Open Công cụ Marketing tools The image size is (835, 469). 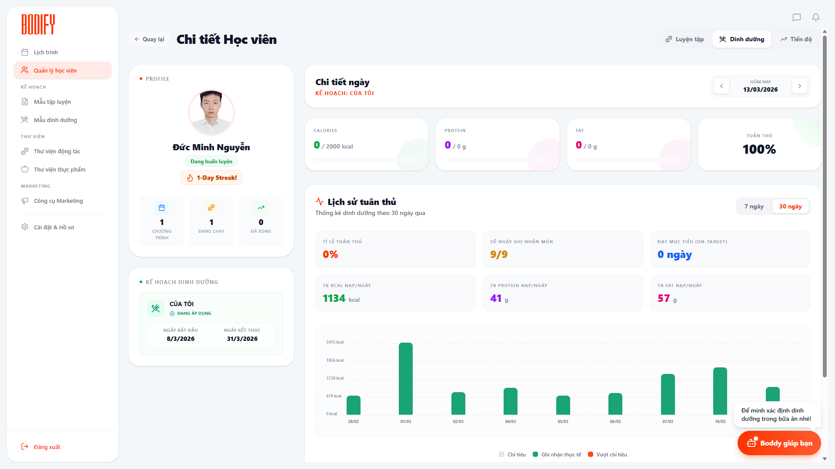pos(58,201)
